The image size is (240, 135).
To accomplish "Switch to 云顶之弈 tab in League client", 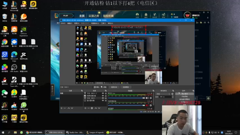I will [x=94, y=16].
